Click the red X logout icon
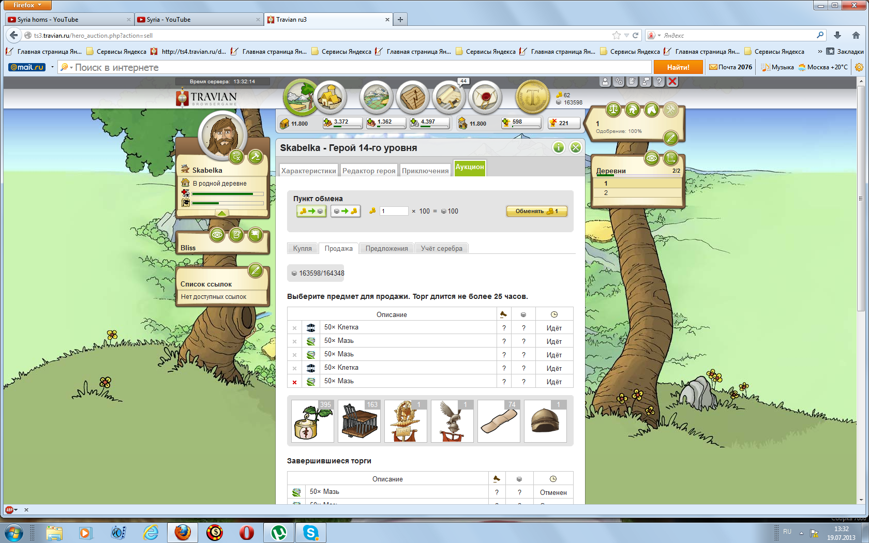 [x=672, y=81]
